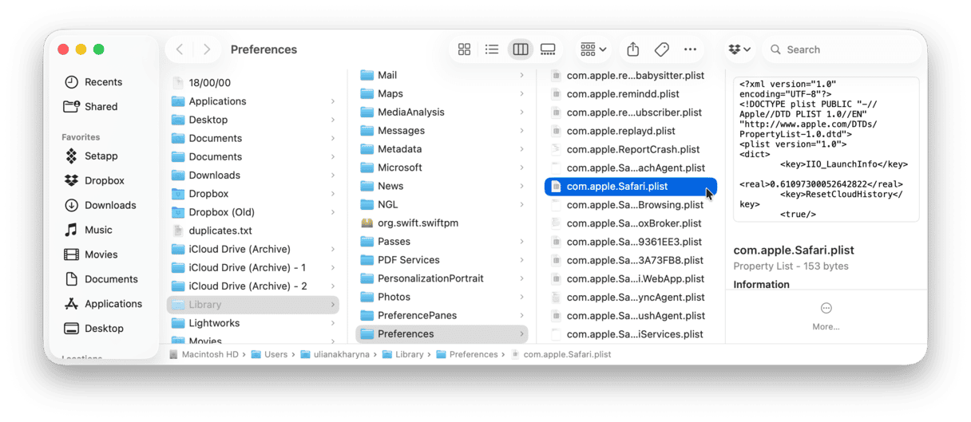
Task: Go back to the previous folder
Action: 180,49
